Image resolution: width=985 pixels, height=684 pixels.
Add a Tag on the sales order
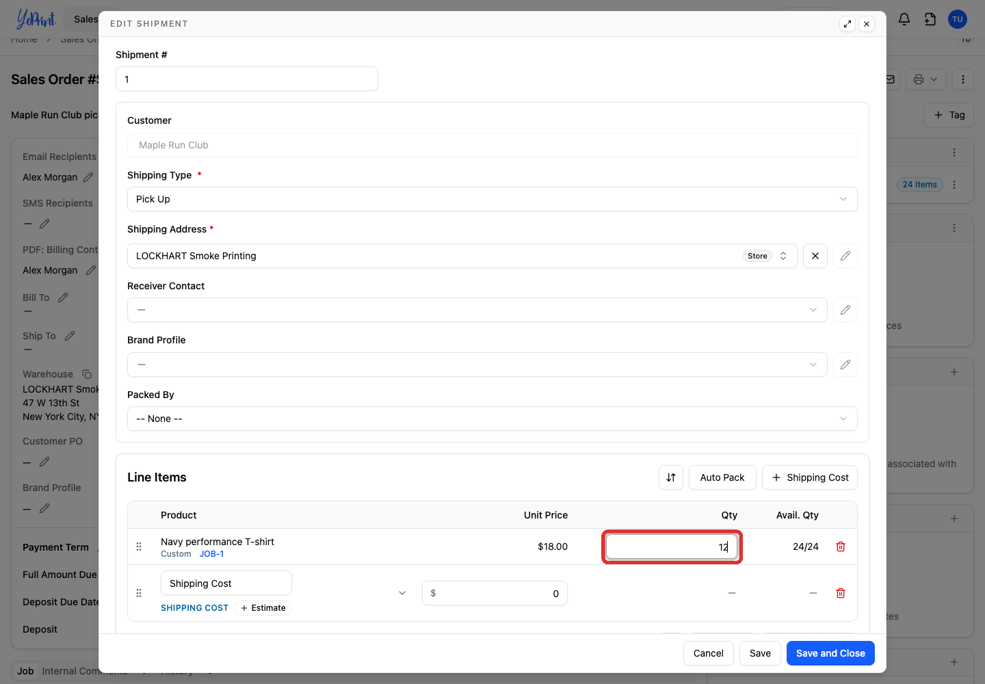(949, 115)
